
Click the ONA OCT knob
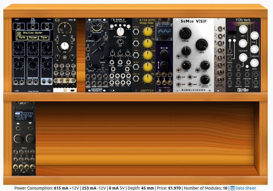65,28
